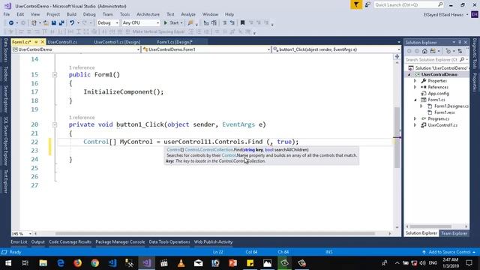
Task: Open the button1_Click member dropdown
Action: pos(337,49)
